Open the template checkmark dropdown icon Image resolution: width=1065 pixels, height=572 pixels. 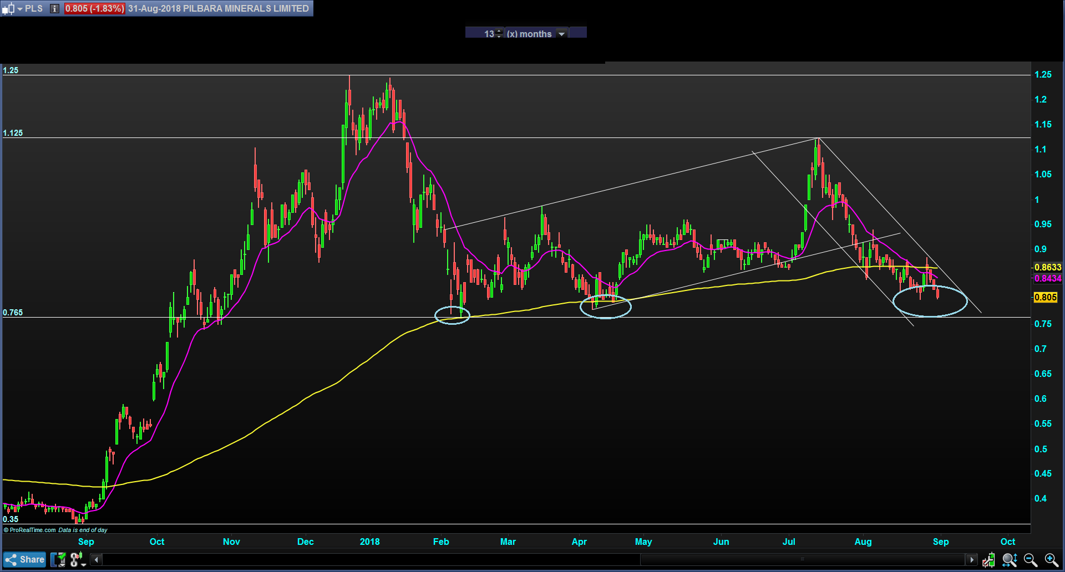(x=58, y=560)
